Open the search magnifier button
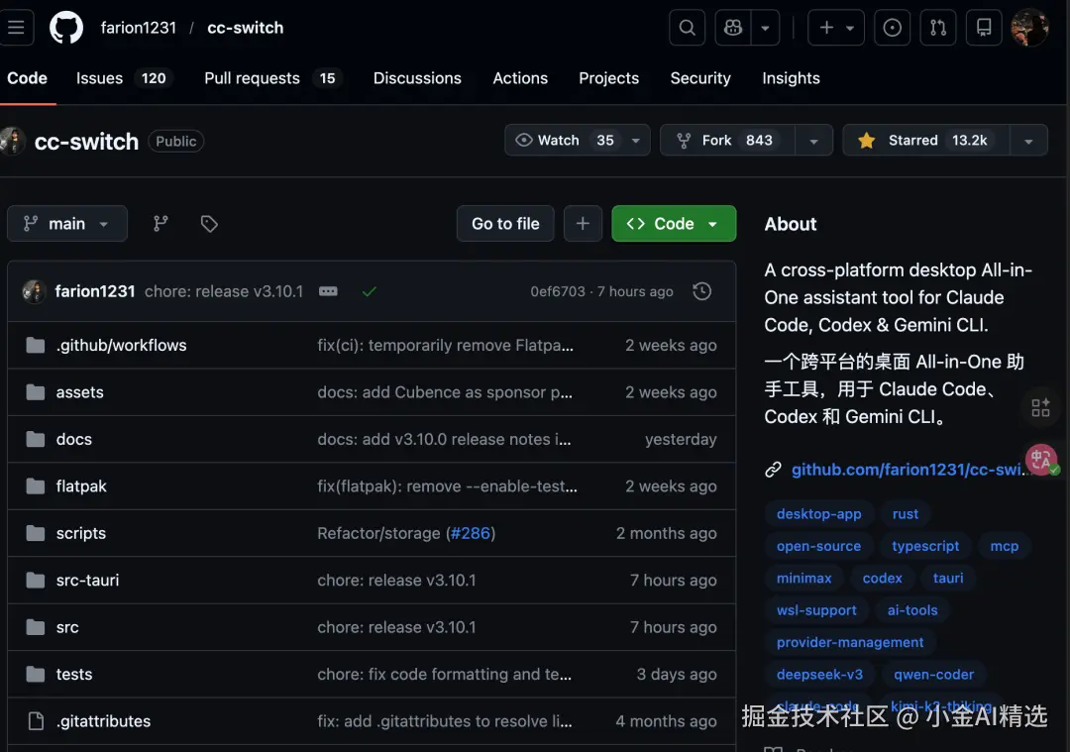1070x752 pixels. 688,28
